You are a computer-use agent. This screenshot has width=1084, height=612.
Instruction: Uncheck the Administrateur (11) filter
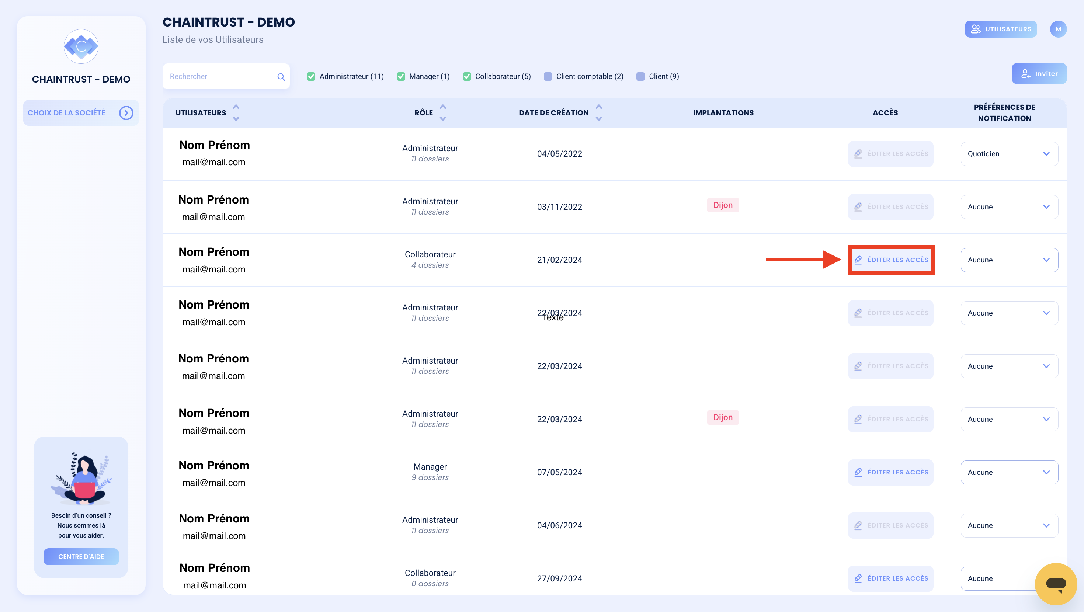[x=311, y=77]
